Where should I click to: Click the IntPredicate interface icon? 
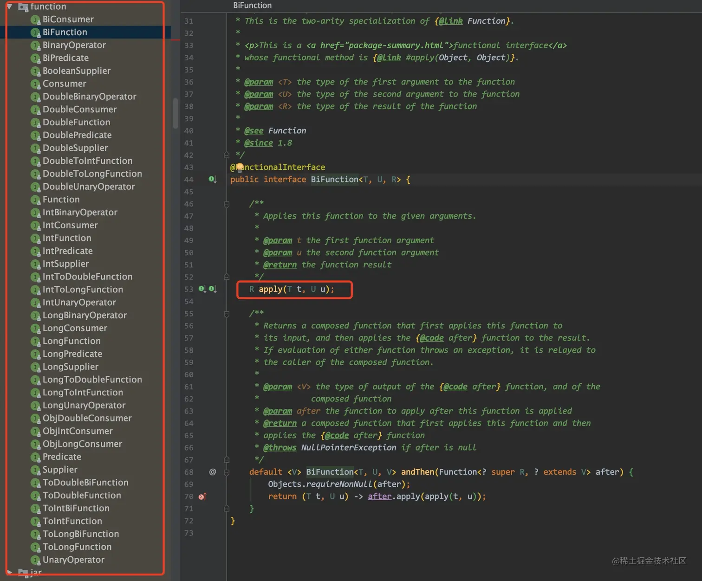[x=35, y=252]
